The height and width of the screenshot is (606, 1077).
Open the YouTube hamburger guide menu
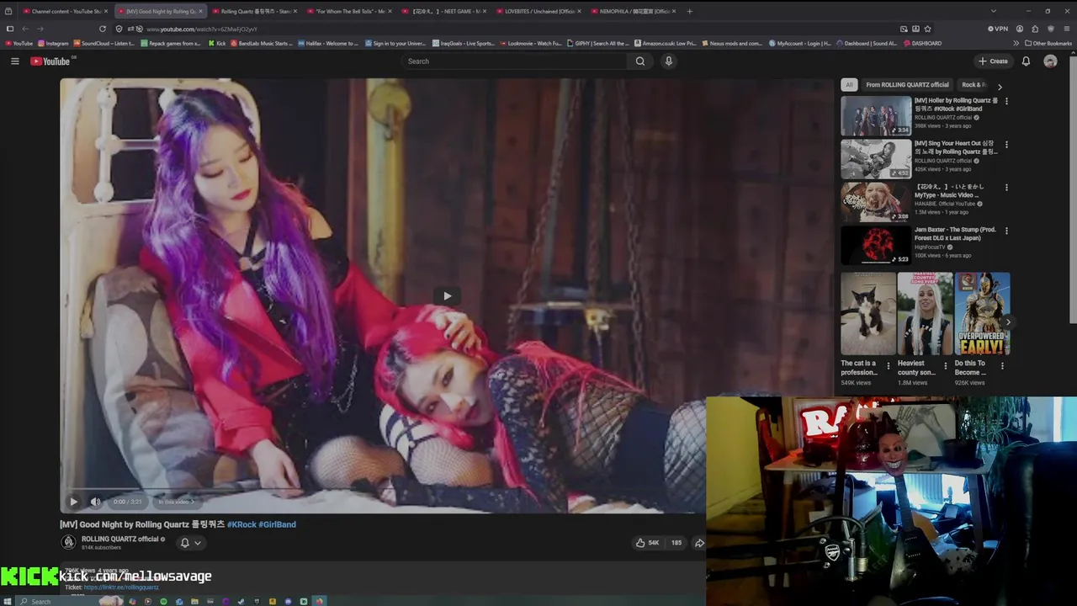pos(14,61)
